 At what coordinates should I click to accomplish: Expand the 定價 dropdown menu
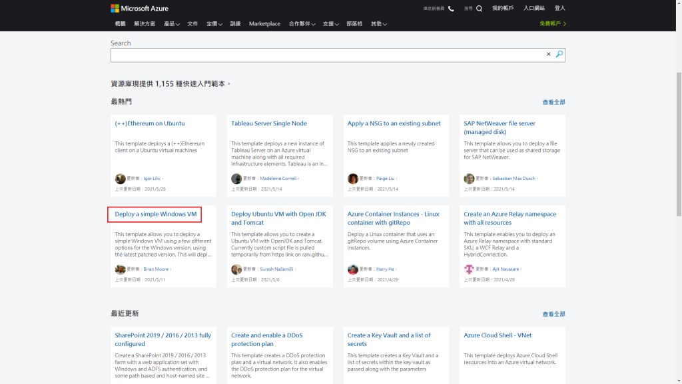click(214, 24)
